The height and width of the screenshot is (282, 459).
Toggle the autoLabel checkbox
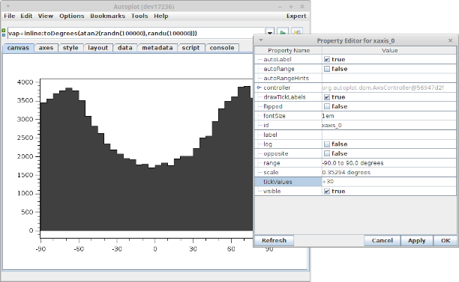327,60
